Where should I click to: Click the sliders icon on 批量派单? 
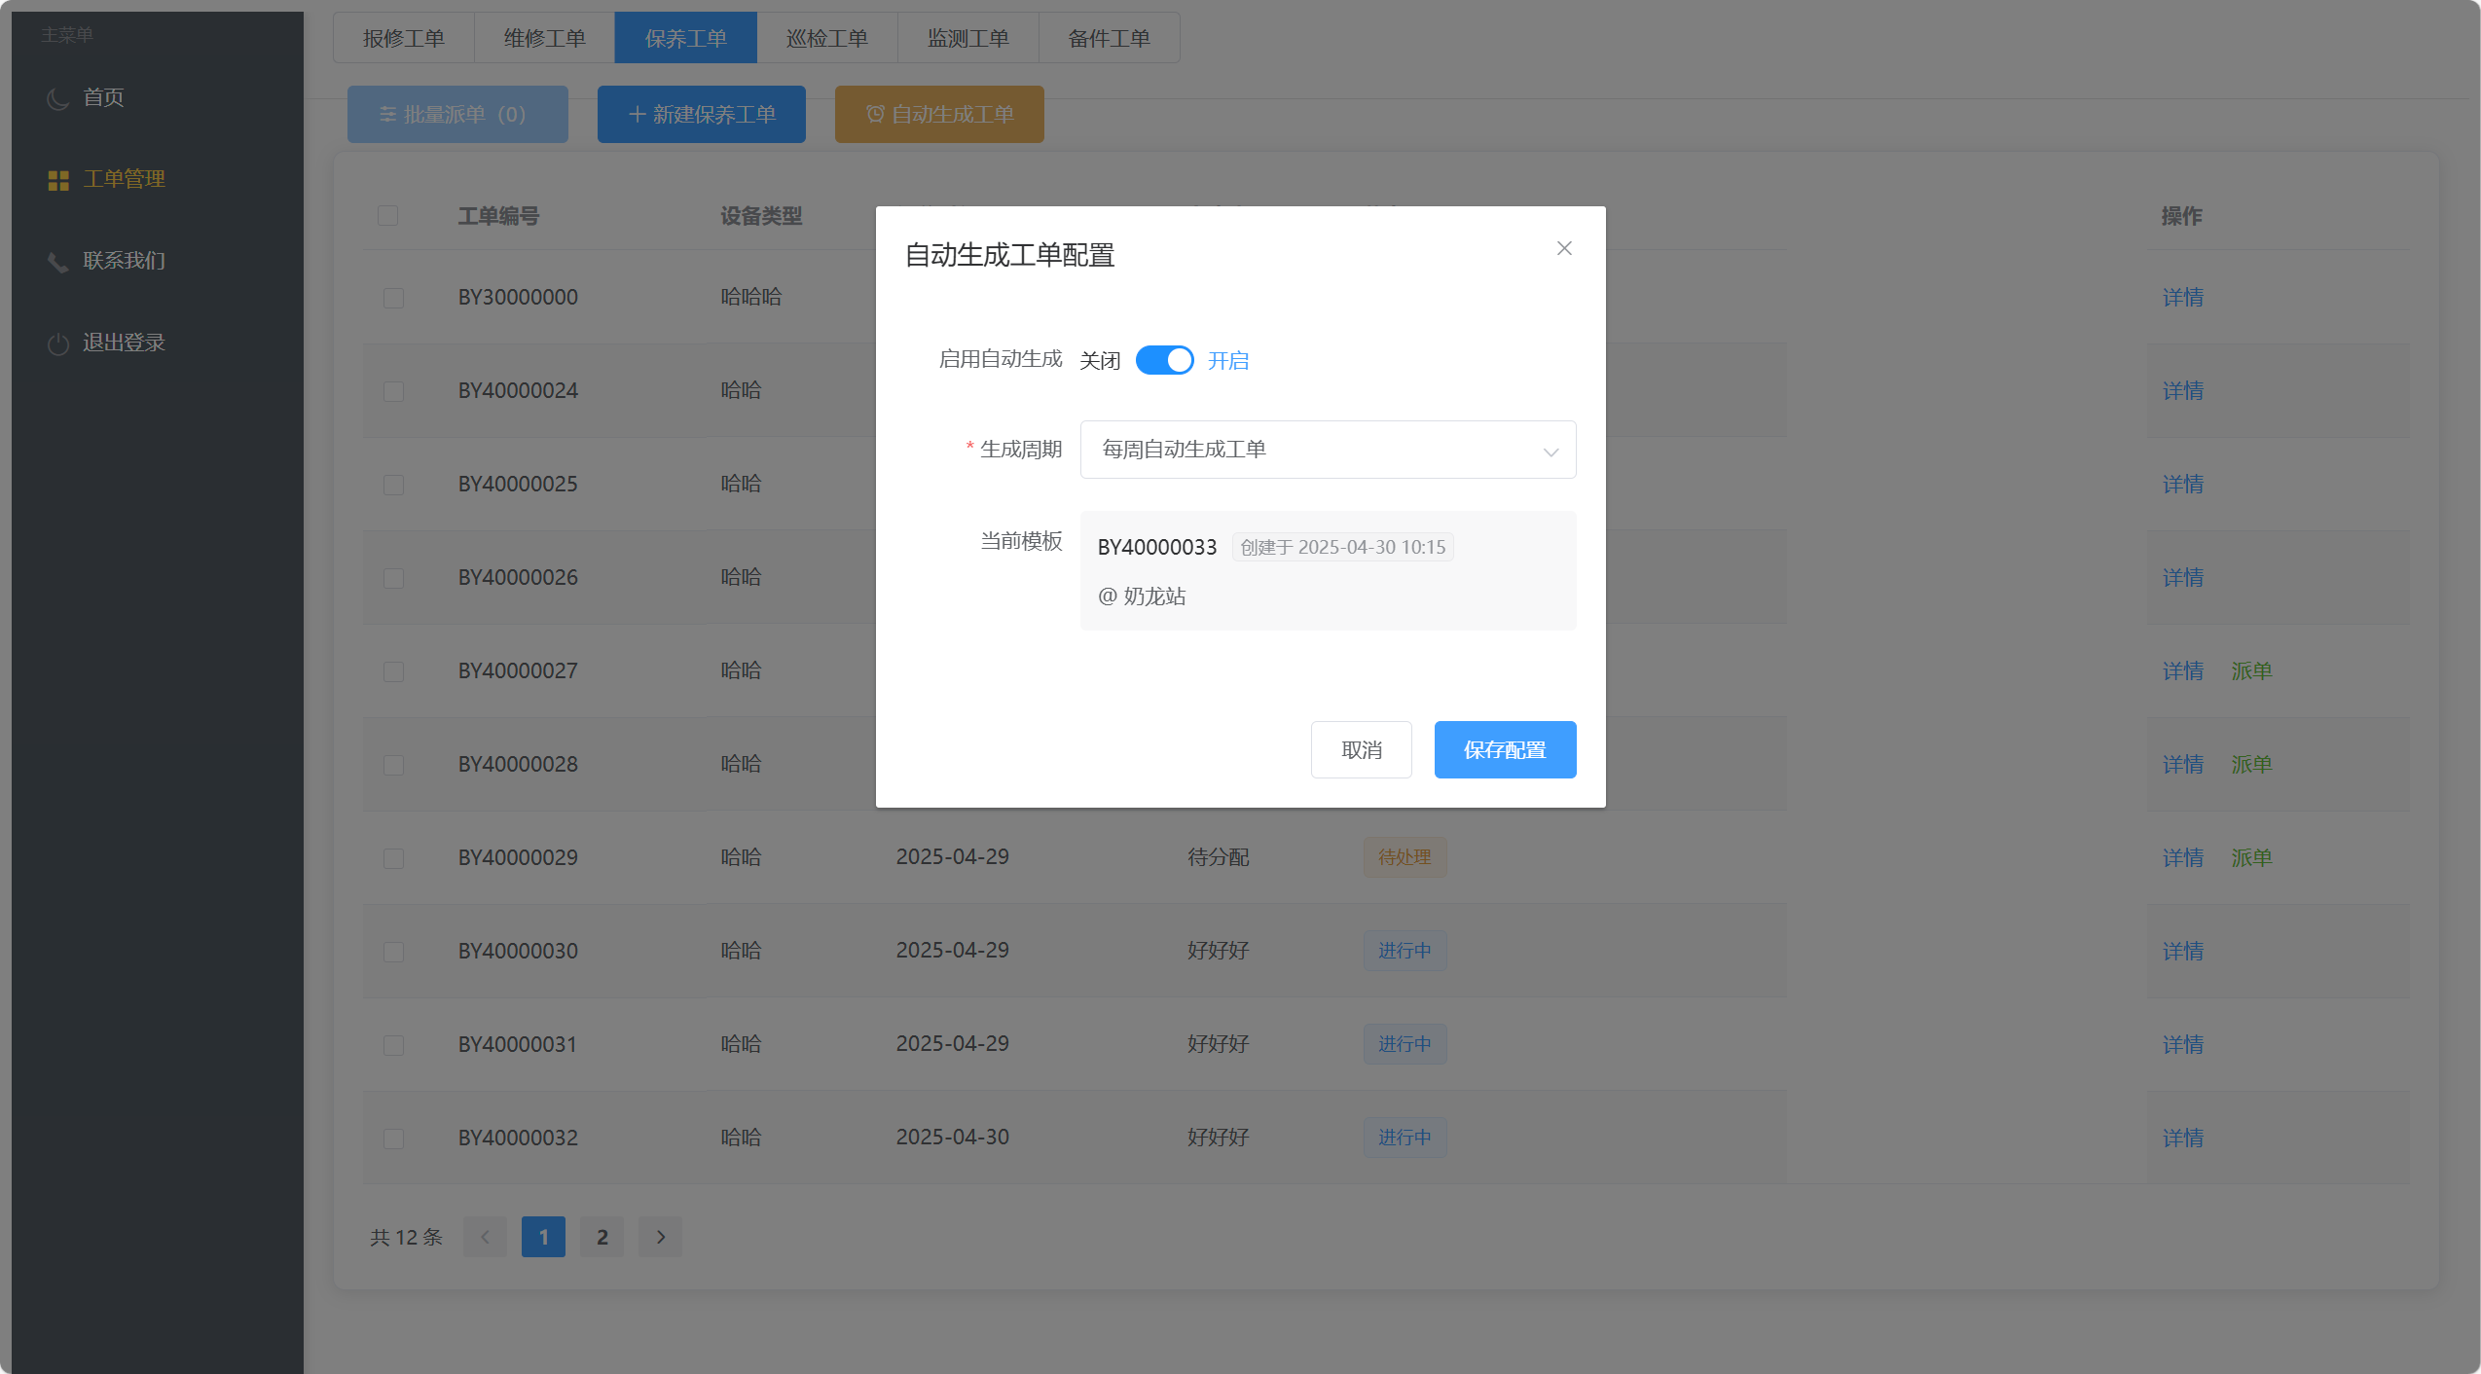[387, 115]
